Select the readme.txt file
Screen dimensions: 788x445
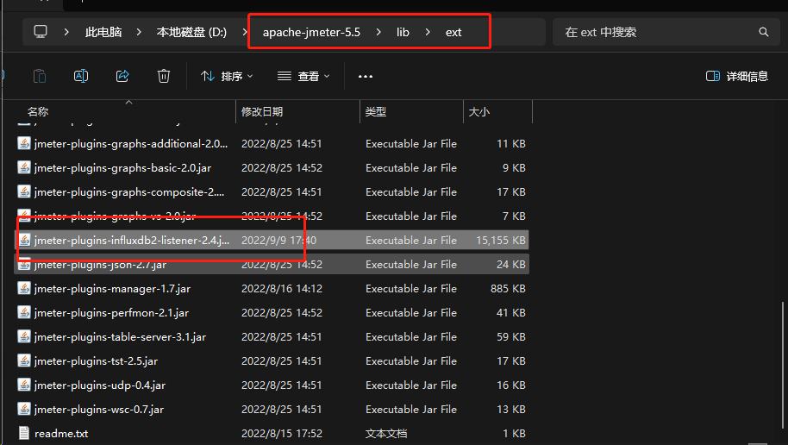point(272,434)
